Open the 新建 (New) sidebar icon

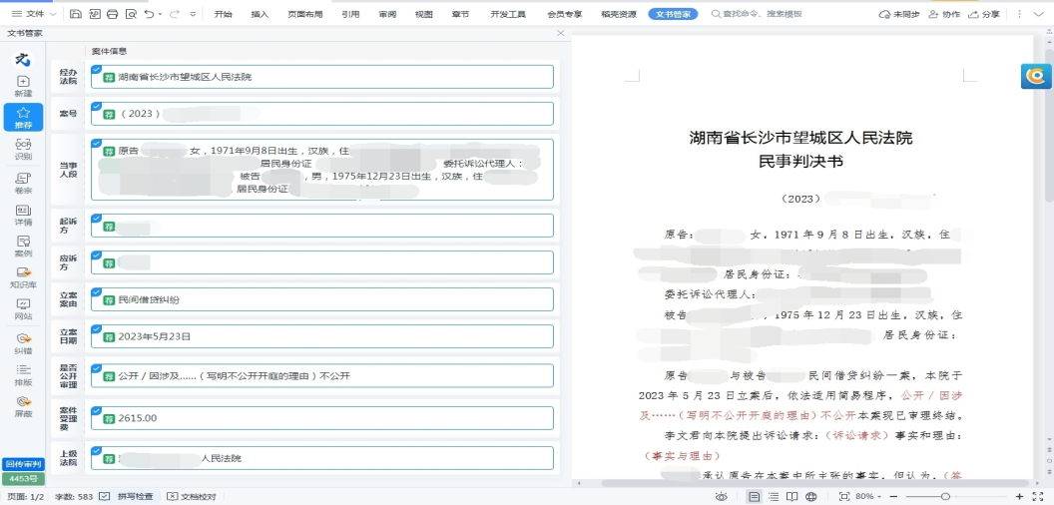(23, 85)
